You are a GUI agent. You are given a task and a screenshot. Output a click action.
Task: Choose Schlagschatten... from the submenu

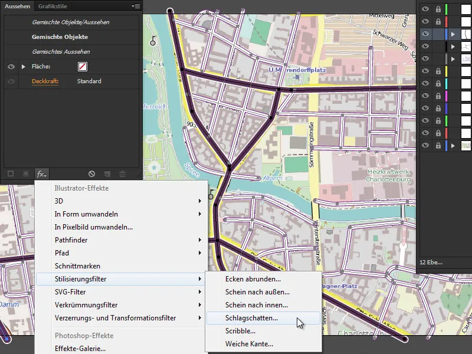click(x=251, y=318)
